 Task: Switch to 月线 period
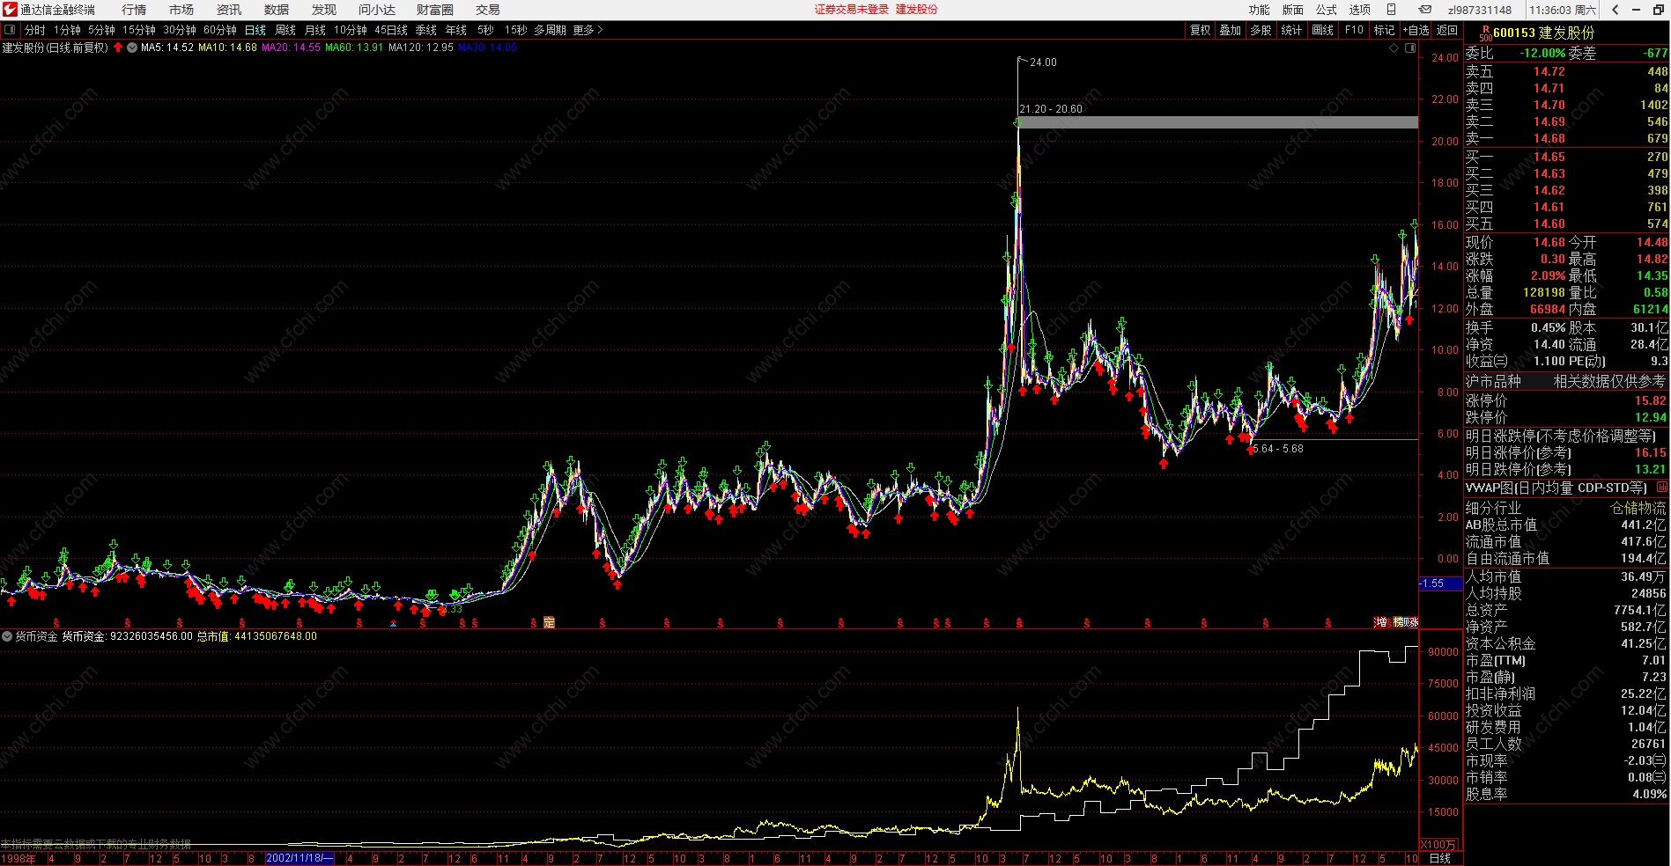click(x=315, y=30)
